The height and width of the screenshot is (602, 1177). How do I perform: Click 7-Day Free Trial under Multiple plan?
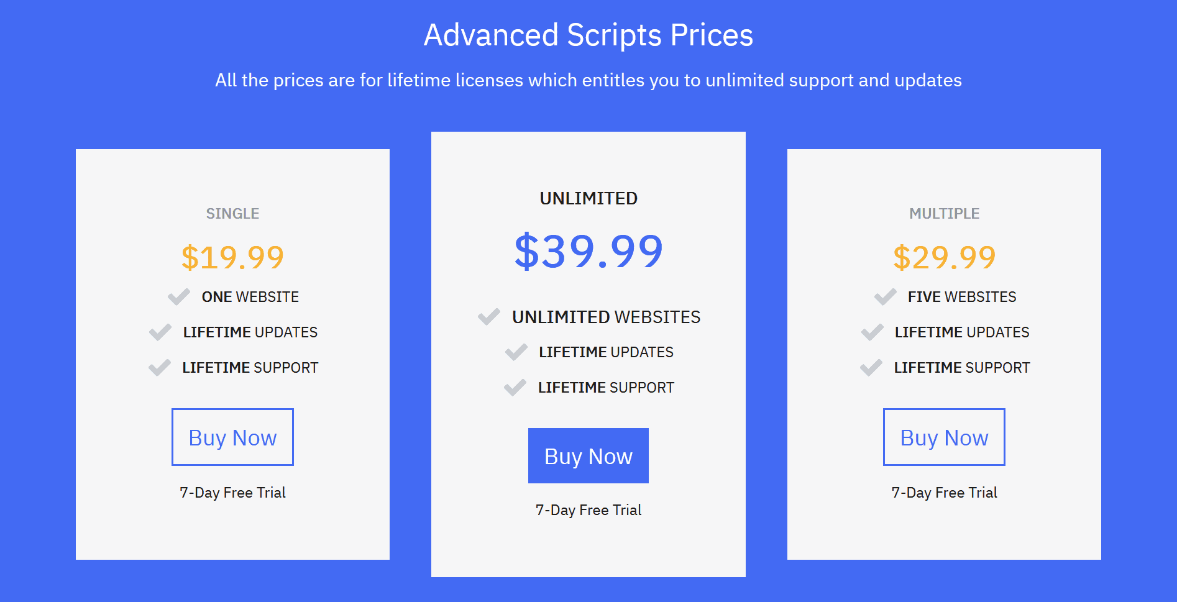pos(944,493)
